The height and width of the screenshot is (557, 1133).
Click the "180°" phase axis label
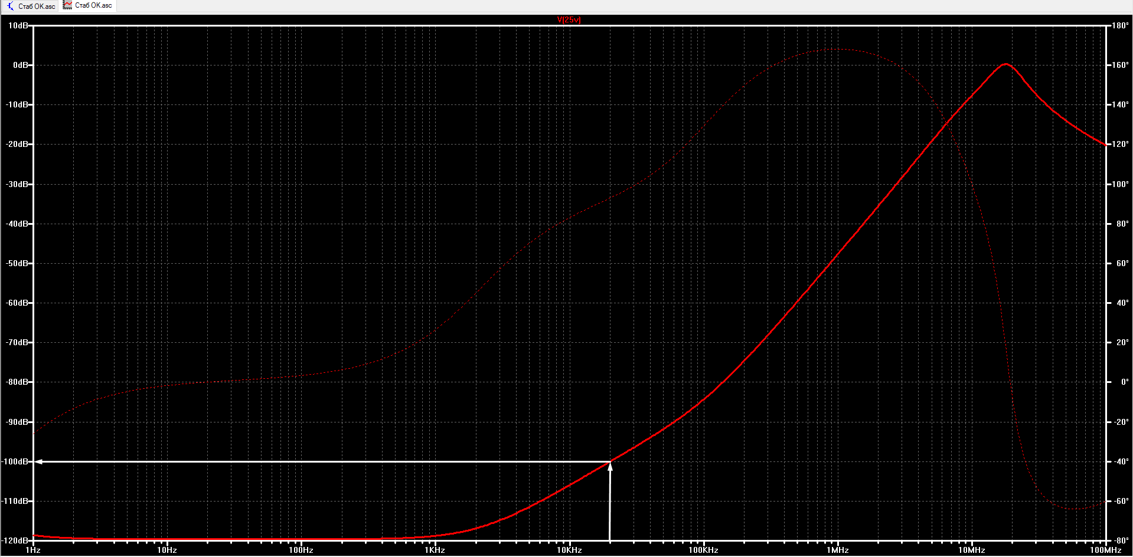pos(1120,25)
